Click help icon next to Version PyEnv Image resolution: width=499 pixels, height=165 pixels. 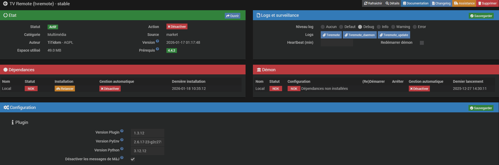click(122, 140)
